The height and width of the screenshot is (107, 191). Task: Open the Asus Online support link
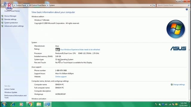point(61,77)
